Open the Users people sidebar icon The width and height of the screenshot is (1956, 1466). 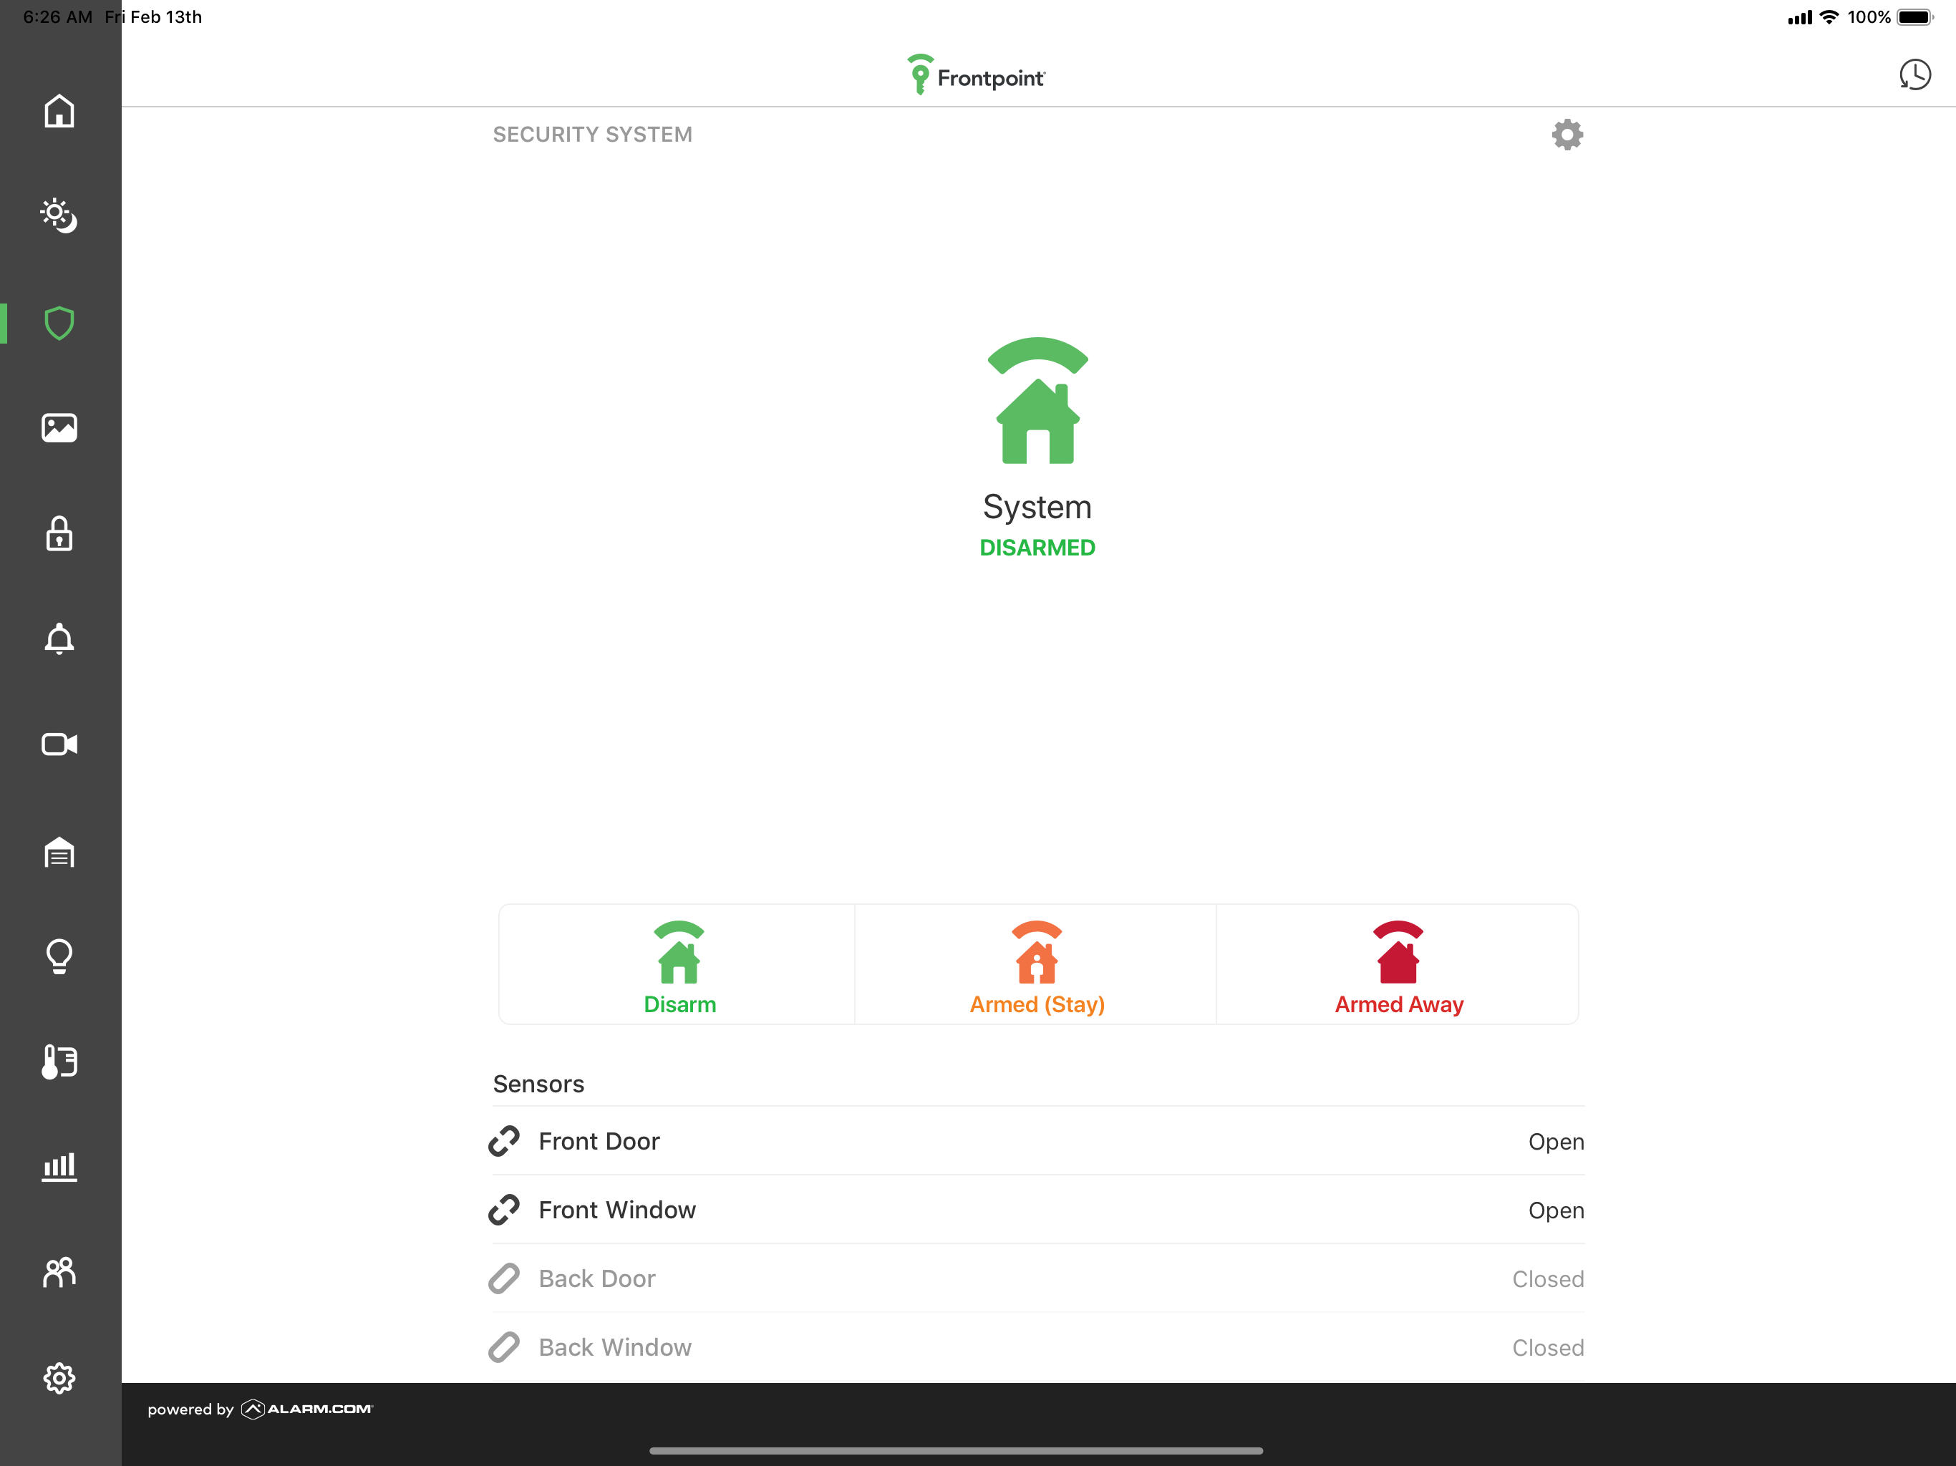(59, 1272)
